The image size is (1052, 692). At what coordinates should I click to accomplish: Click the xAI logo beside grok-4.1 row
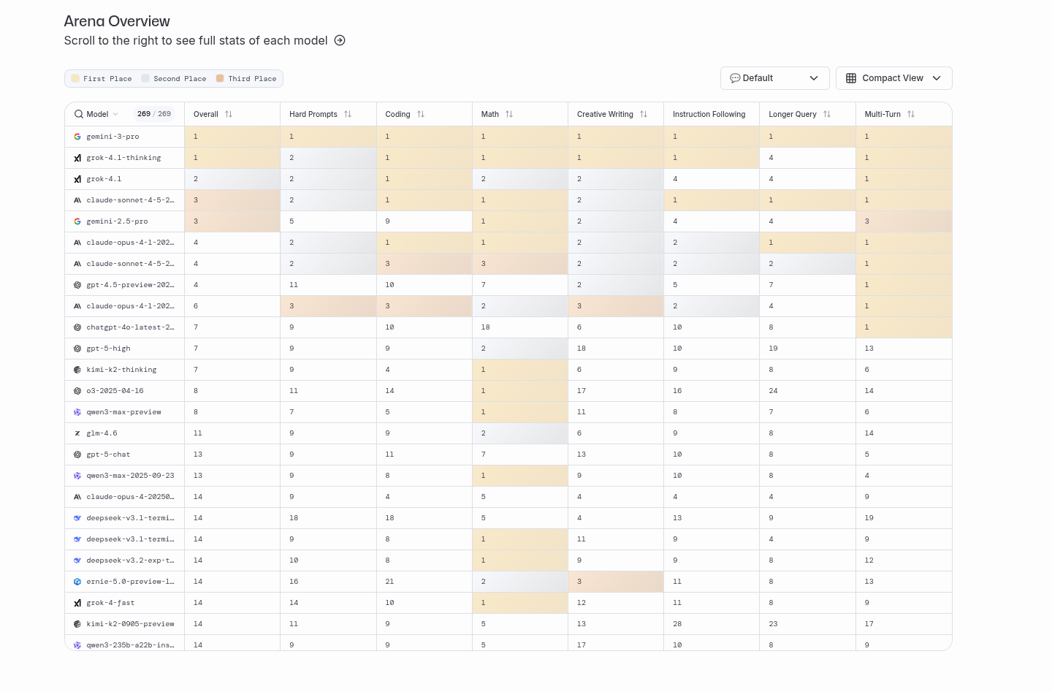point(77,179)
